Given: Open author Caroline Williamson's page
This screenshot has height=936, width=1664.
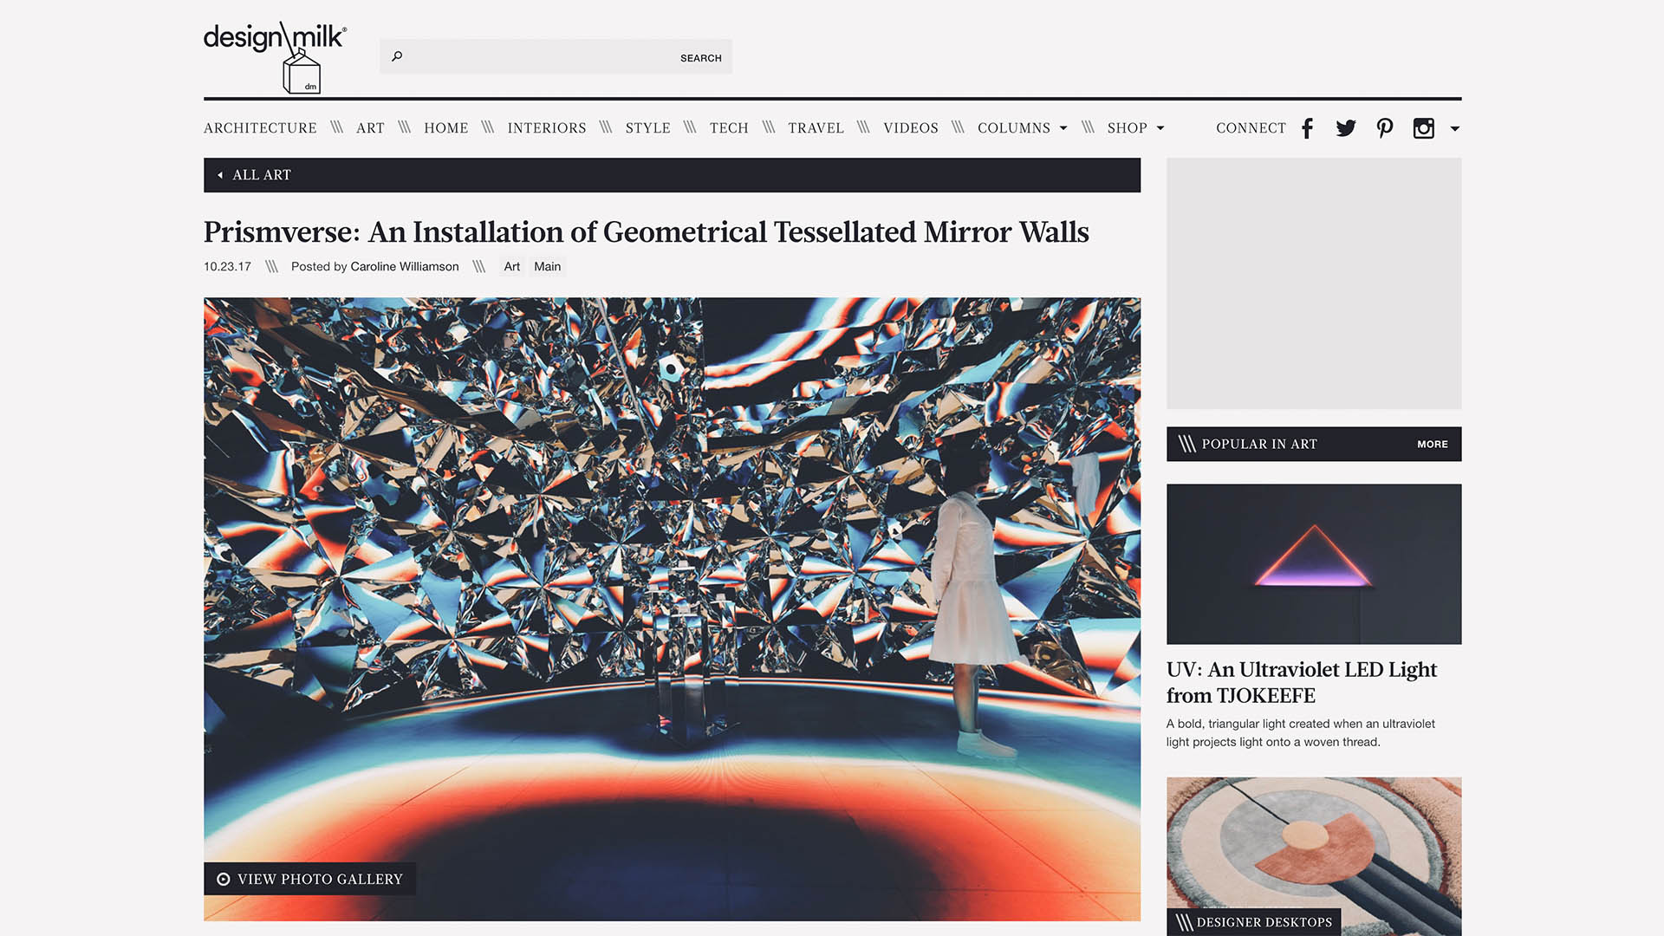Looking at the screenshot, I should click(405, 267).
